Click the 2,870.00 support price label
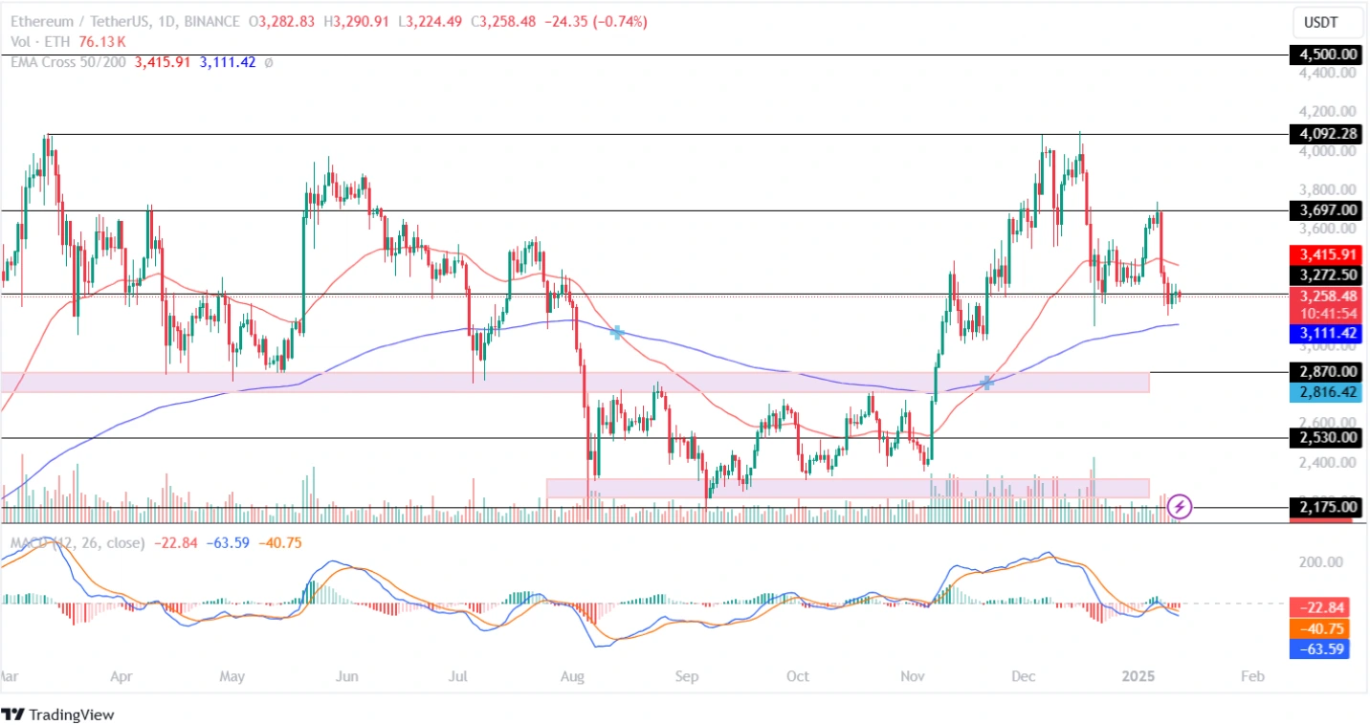 [1324, 371]
